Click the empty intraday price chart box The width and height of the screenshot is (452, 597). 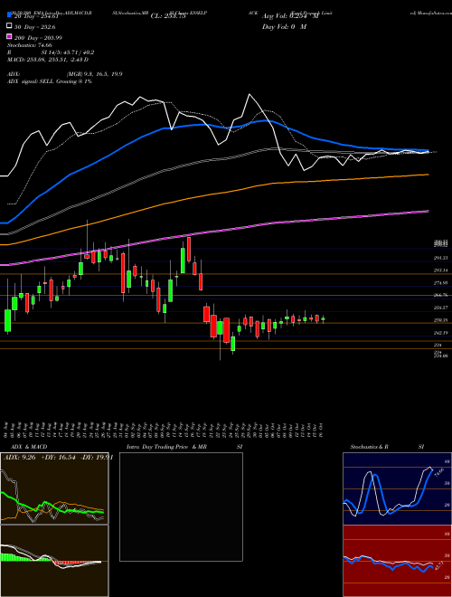click(181, 507)
